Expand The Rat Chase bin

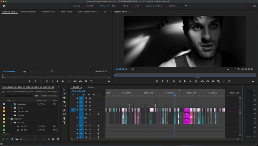[11, 112]
